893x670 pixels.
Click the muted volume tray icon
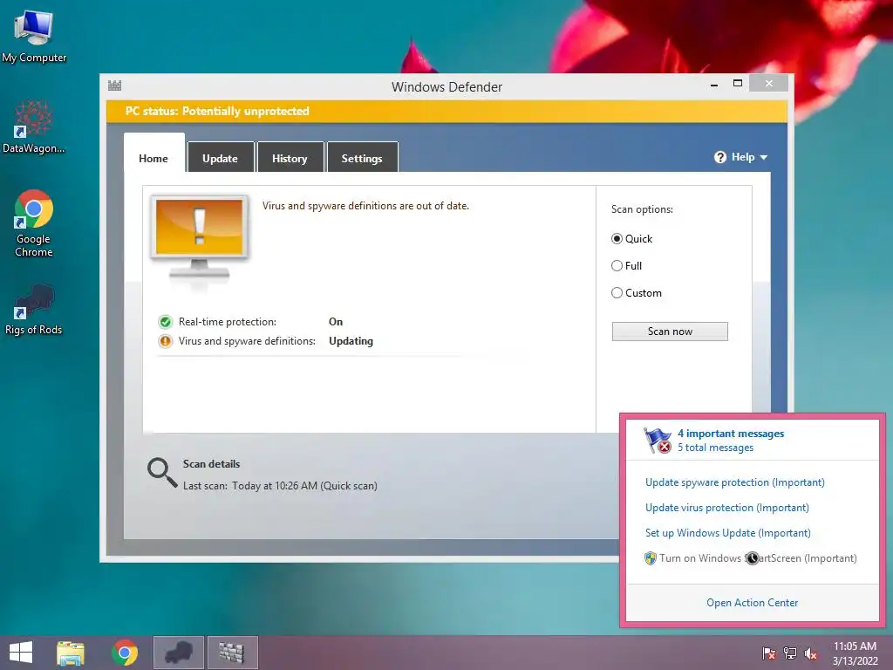click(811, 653)
